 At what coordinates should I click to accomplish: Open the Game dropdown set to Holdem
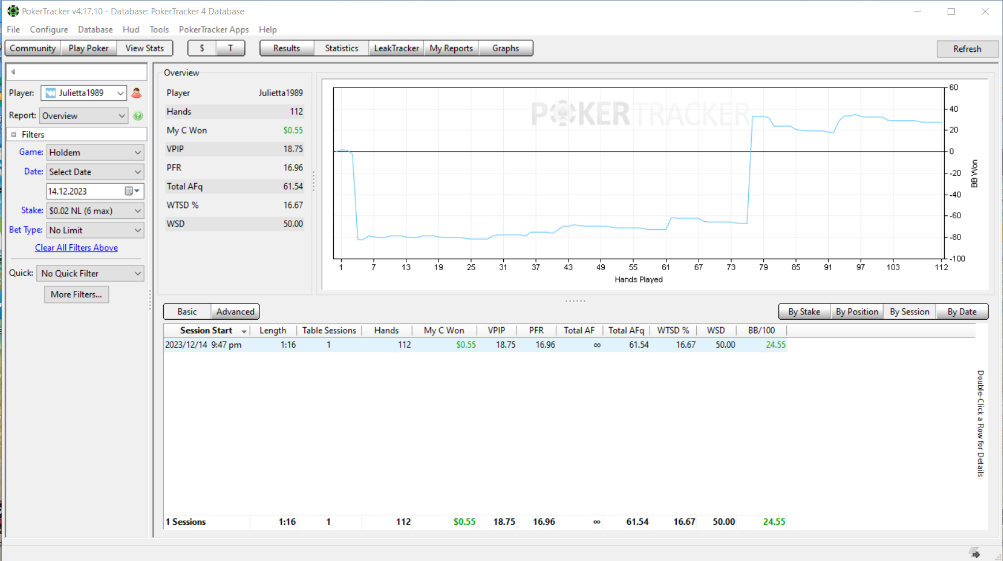(95, 153)
